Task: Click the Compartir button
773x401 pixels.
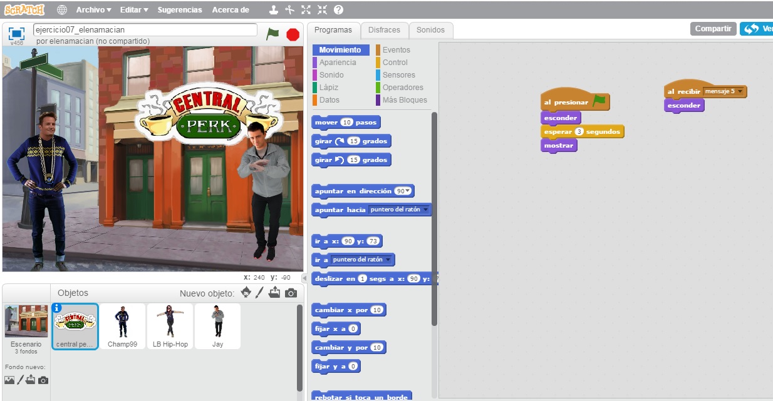Action: tap(713, 29)
